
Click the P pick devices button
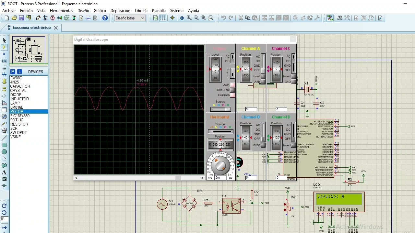coord(13,72)
